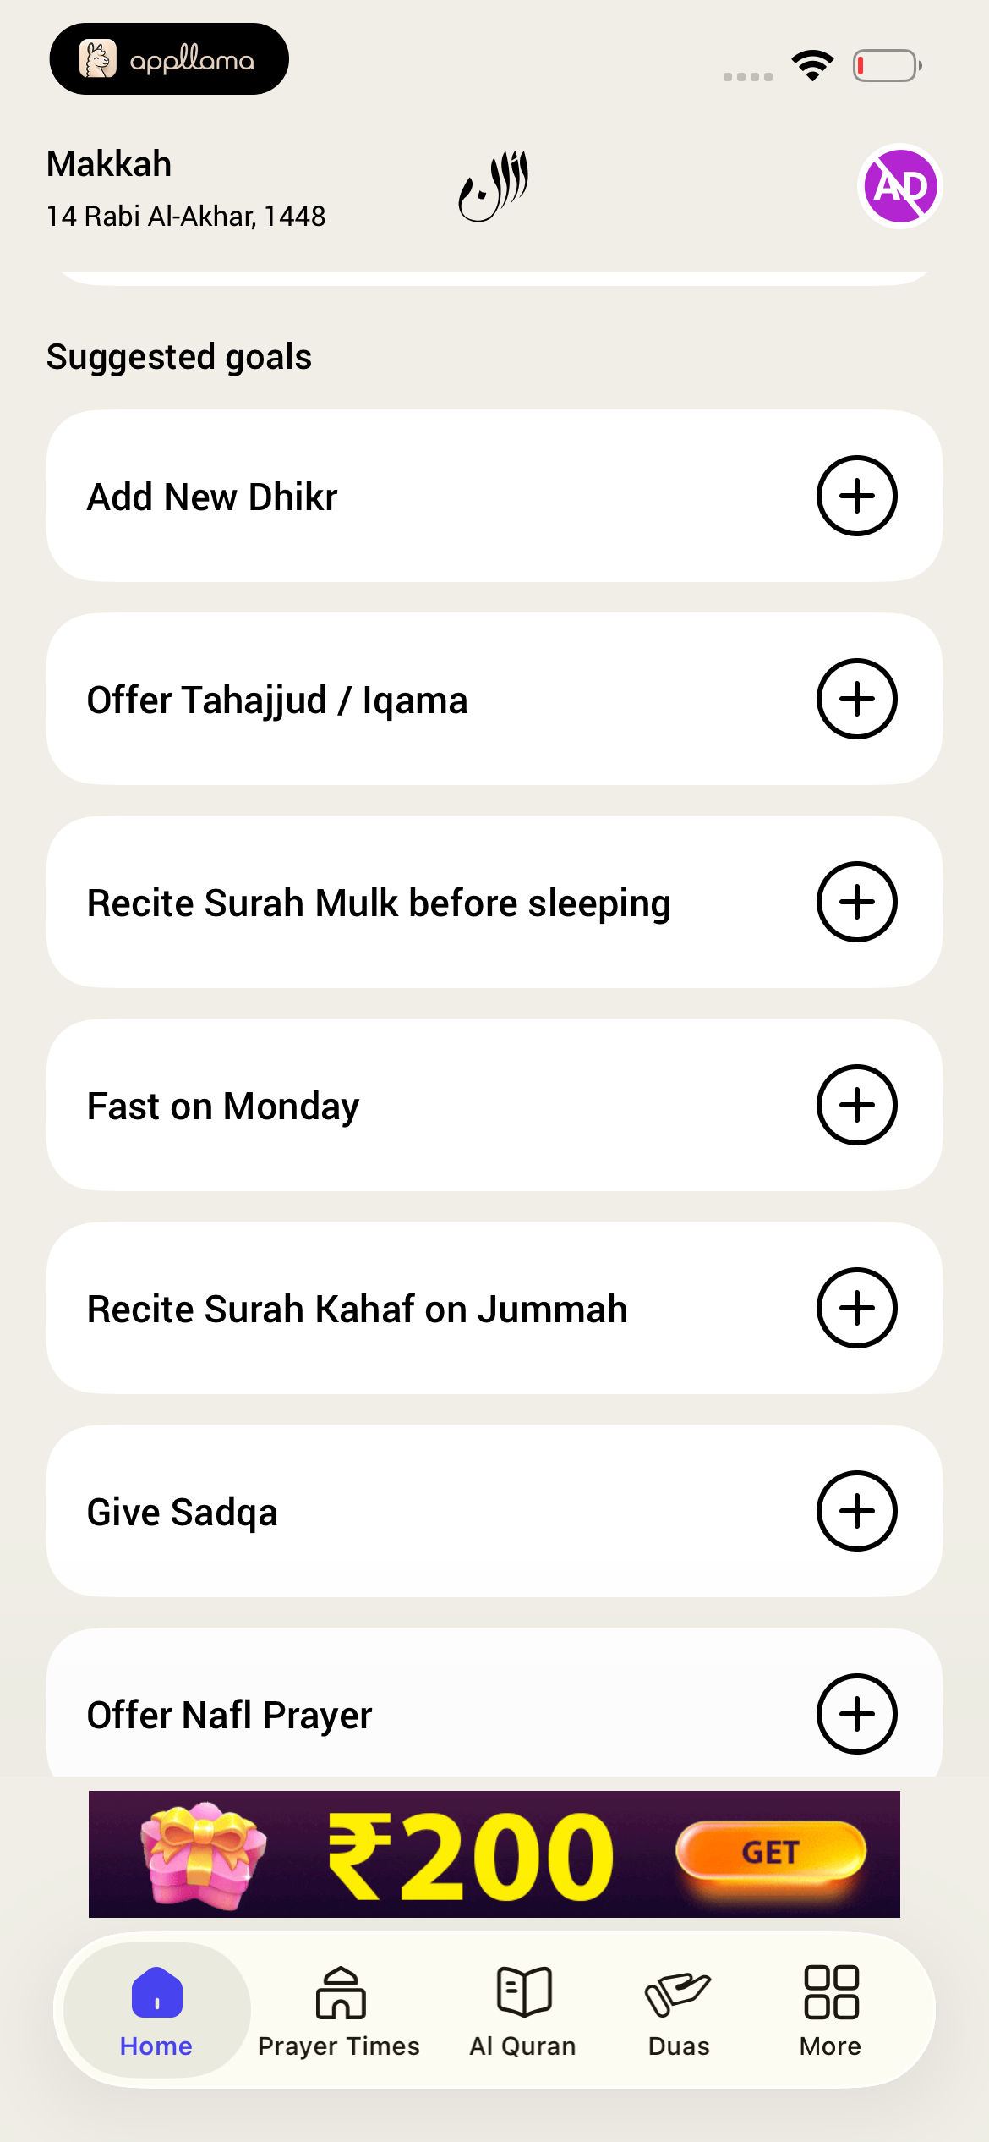Add Recite Surah Mulk goal with plus
The width and height of the screenshot is (989, 2142).
pyautogui.click(x=857, y=902)
